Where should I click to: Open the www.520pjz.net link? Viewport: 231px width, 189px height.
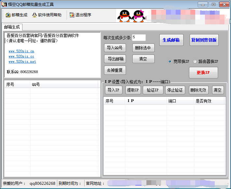coord(22,61)
